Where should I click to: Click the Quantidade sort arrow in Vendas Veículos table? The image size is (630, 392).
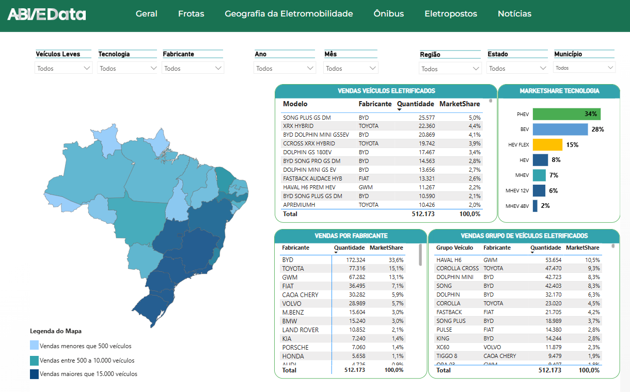pyautogui.click(x=399, y=109)
